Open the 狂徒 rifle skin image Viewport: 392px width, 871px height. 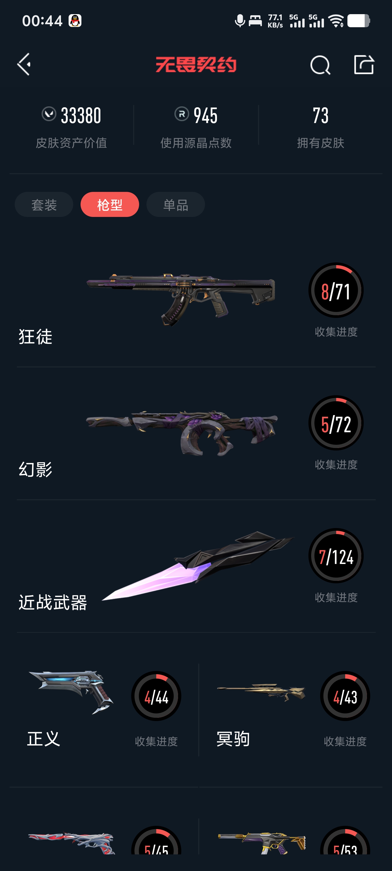pos(181,299)
